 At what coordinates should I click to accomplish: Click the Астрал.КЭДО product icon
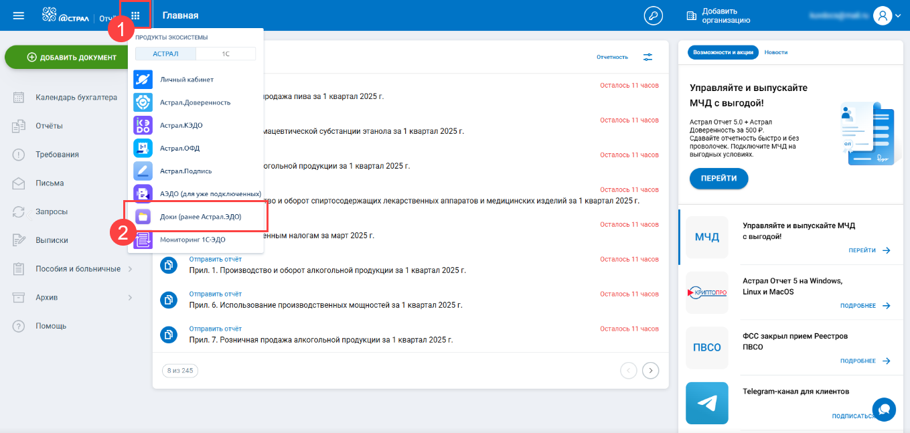pyautogui.click(x=143, y=125)
